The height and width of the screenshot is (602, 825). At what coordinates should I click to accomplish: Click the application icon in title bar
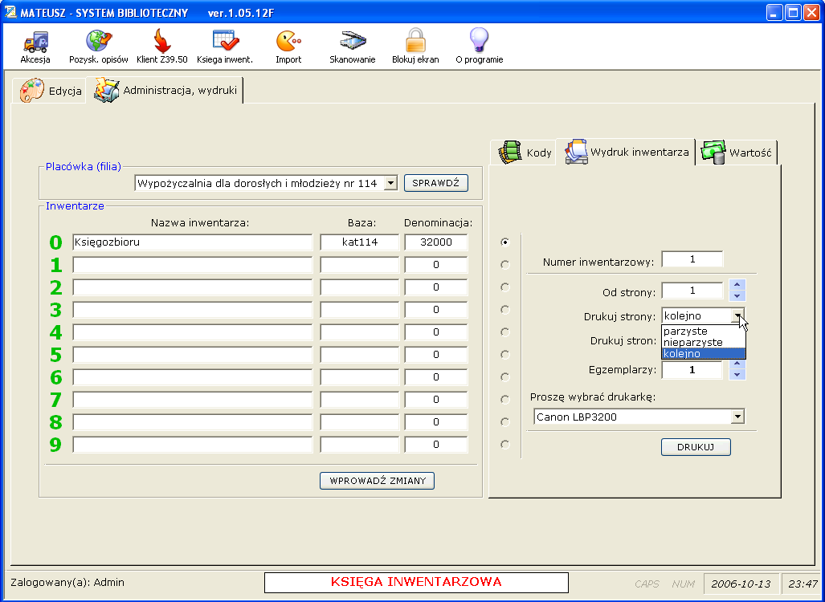point(10,13)
